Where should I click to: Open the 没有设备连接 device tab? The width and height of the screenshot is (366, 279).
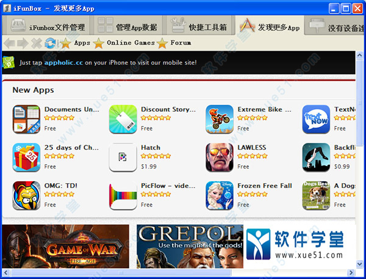[x=335, y=26]
